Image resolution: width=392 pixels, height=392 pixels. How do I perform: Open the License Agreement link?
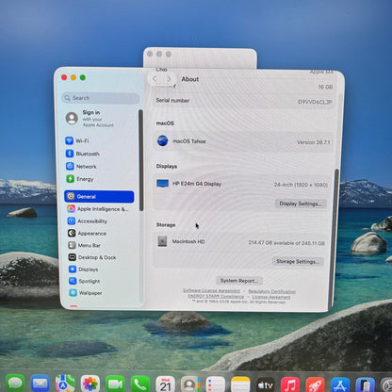pos(271,297)
